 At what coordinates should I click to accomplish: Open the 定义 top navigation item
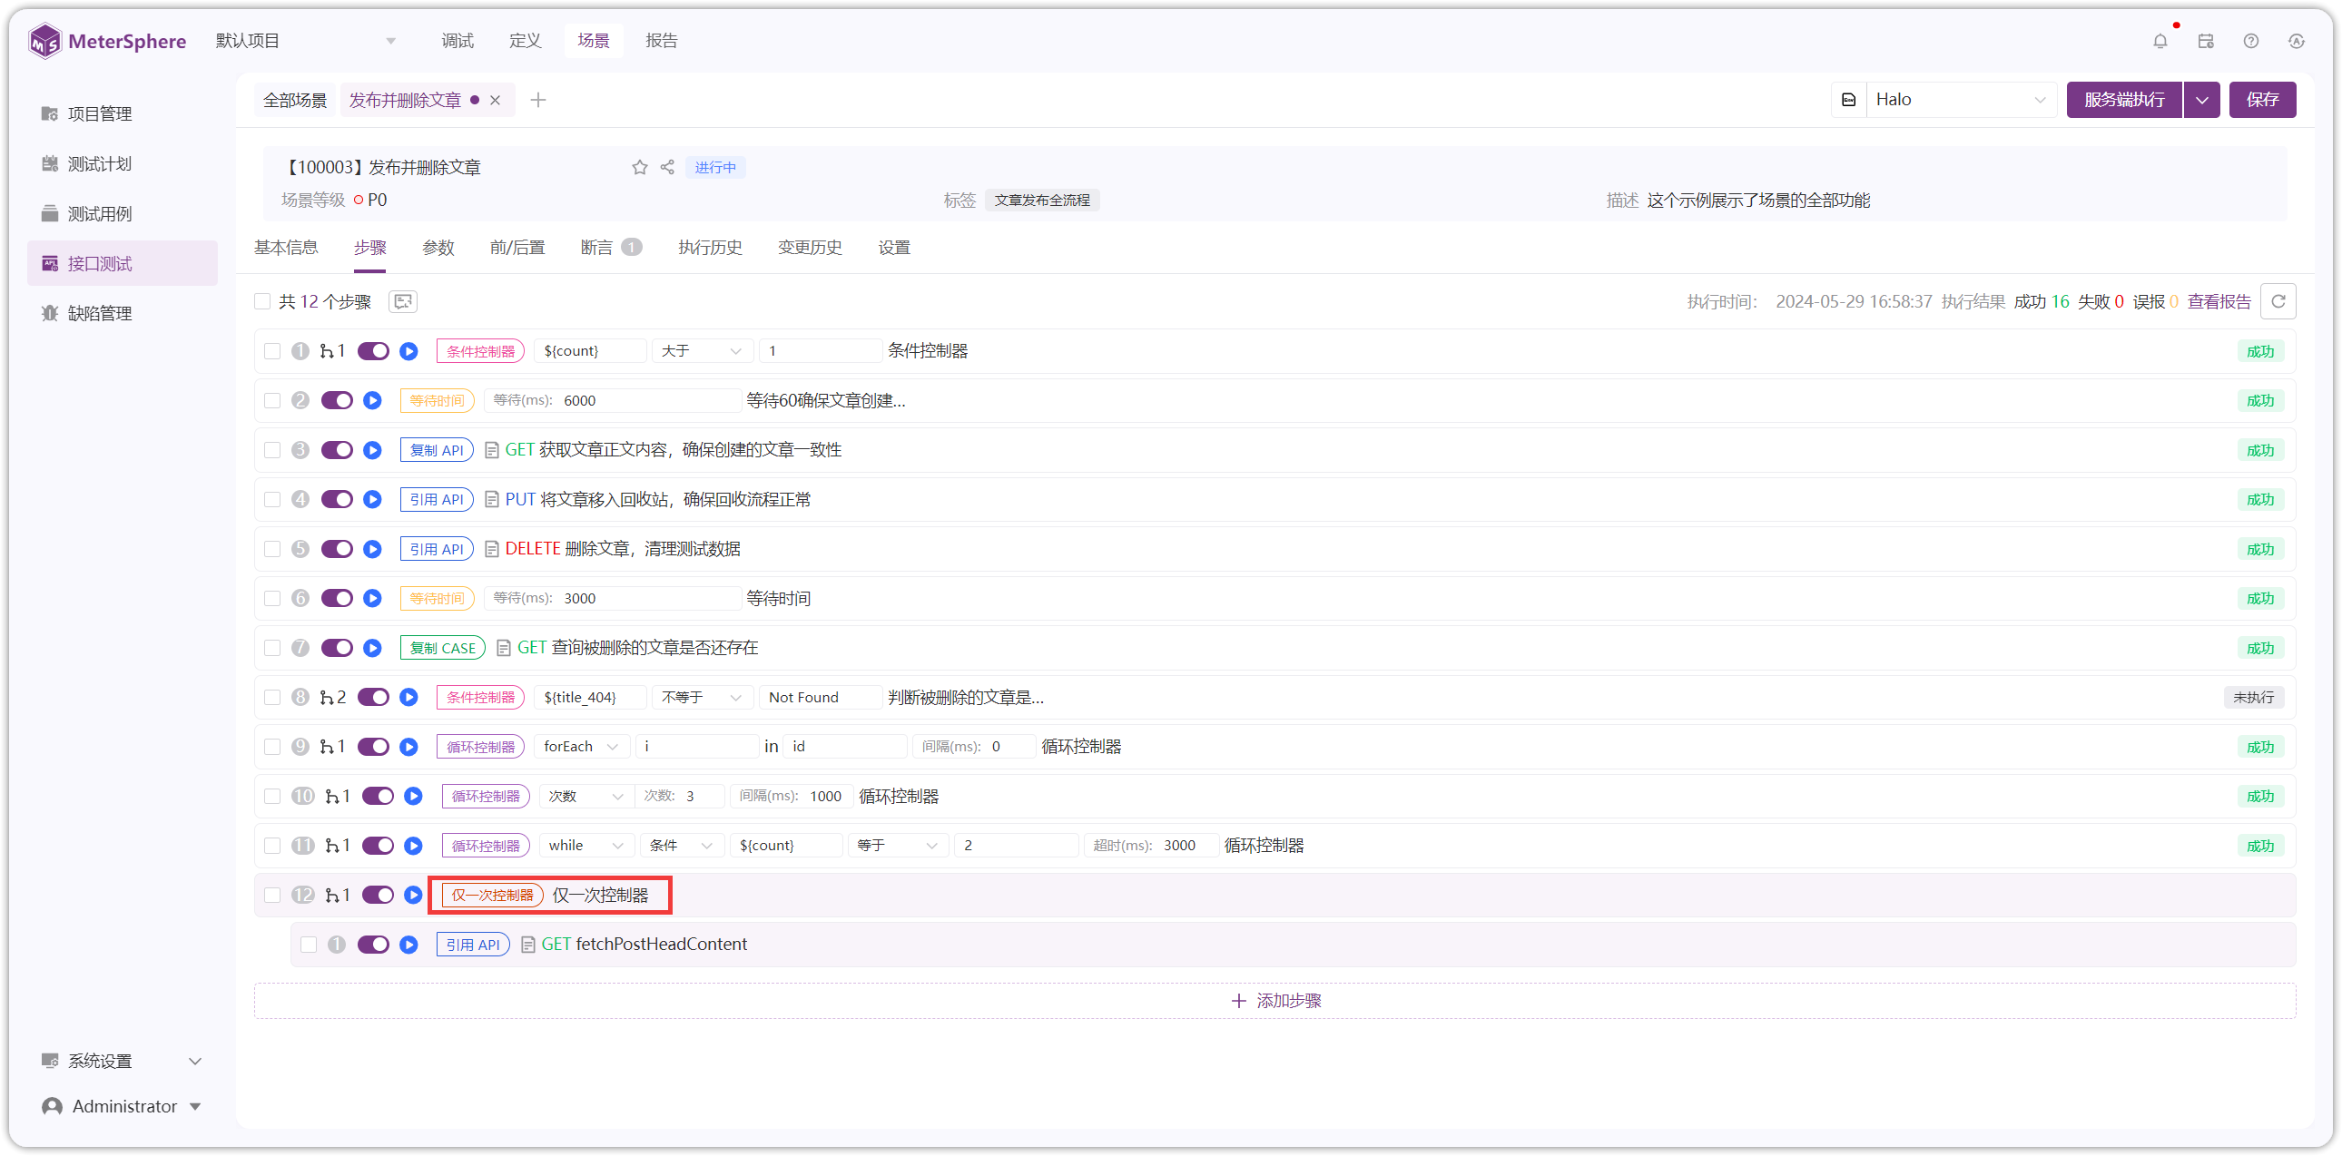click(526, 41)
